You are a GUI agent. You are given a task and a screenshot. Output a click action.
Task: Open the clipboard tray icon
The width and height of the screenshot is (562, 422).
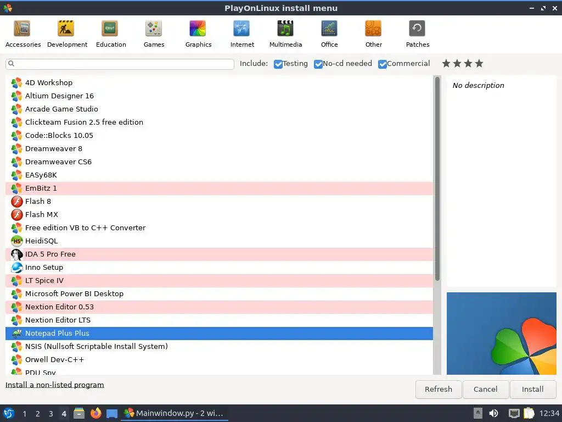tap(529, 413)
